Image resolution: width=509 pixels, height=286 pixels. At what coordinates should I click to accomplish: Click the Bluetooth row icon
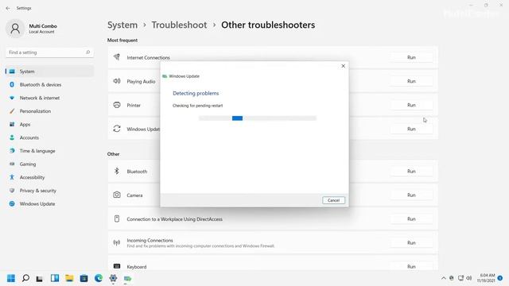click(x=117, y=171)
